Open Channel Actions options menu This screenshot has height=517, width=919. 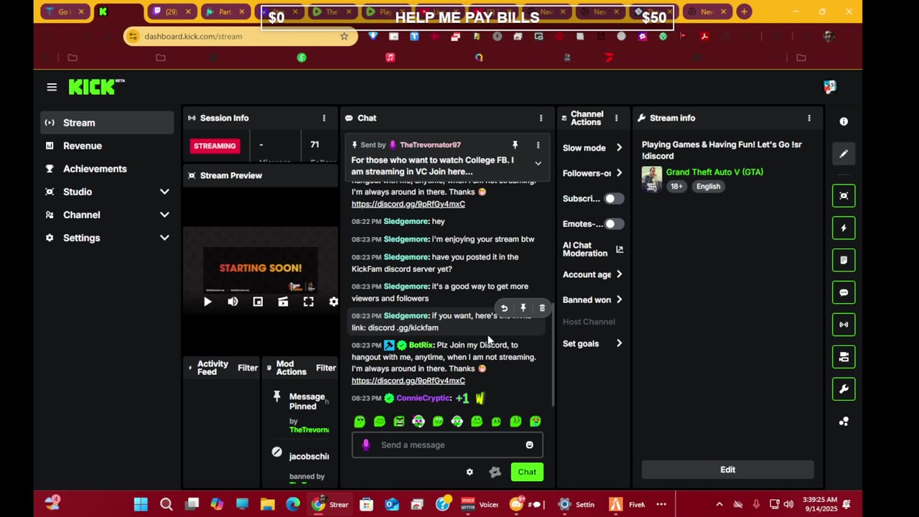click(615, 118)
